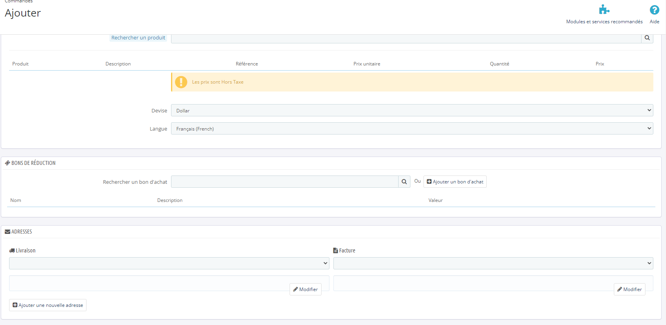Image resolution: width=666 pixels, height=325 pixels.
Task: Open Modules et services recommandés puzzle icon
Action: 604,9
